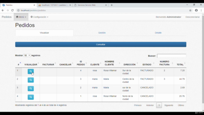Open magnifier button for order ID 1

click(31, 97)
